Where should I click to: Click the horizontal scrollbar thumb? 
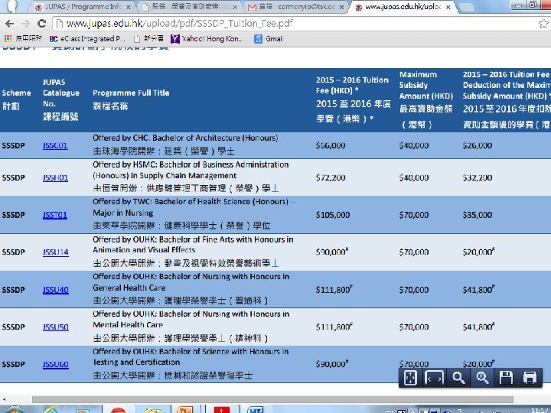(x=272, y=399)
